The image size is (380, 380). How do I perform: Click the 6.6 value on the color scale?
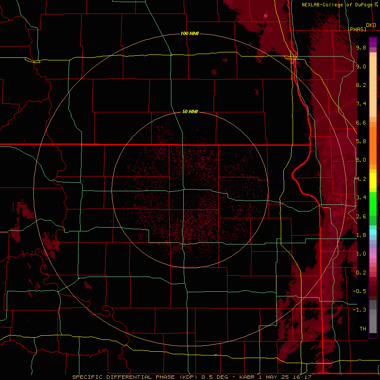click(x=361, y=122)
